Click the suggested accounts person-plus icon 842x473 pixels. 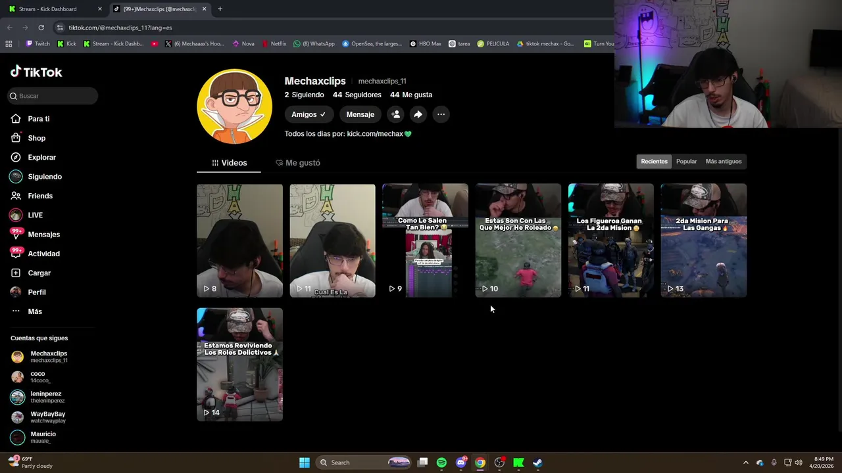tap(395, 114)
